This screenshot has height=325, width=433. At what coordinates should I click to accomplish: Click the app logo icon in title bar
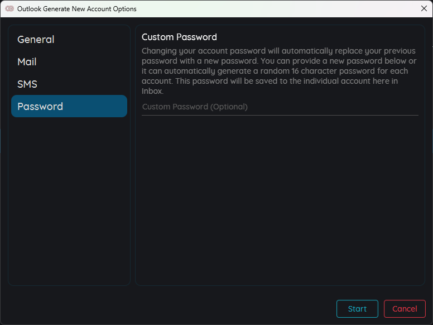tap(9, 9)
